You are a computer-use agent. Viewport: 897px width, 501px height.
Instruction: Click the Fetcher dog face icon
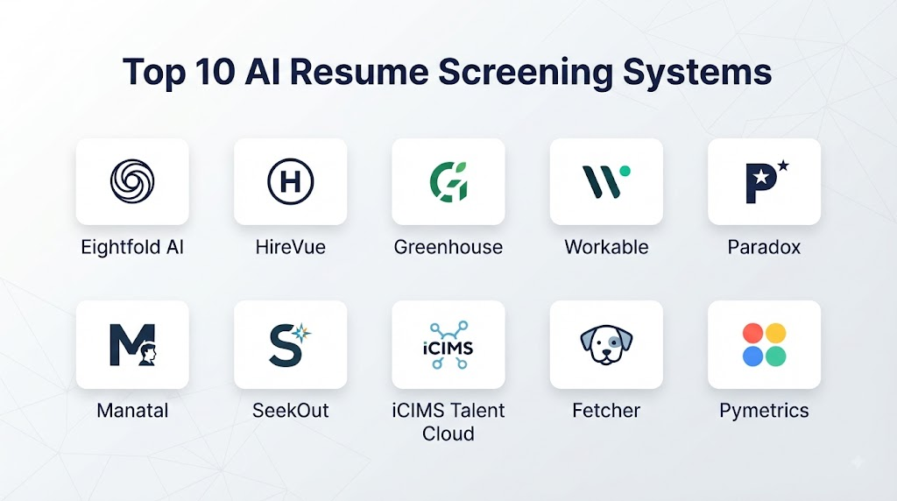pyautogui.click(x=606, y=345)
